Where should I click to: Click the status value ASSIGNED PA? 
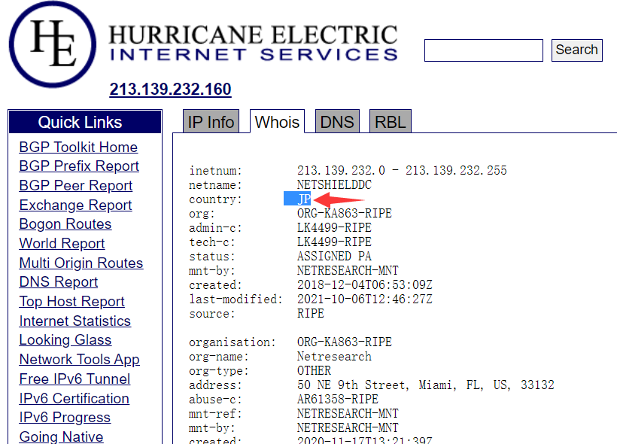(x=334, y=257)
